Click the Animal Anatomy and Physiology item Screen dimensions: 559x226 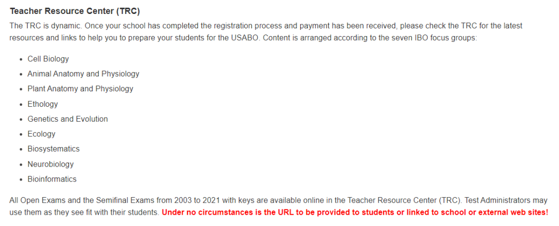coord(83,74)
